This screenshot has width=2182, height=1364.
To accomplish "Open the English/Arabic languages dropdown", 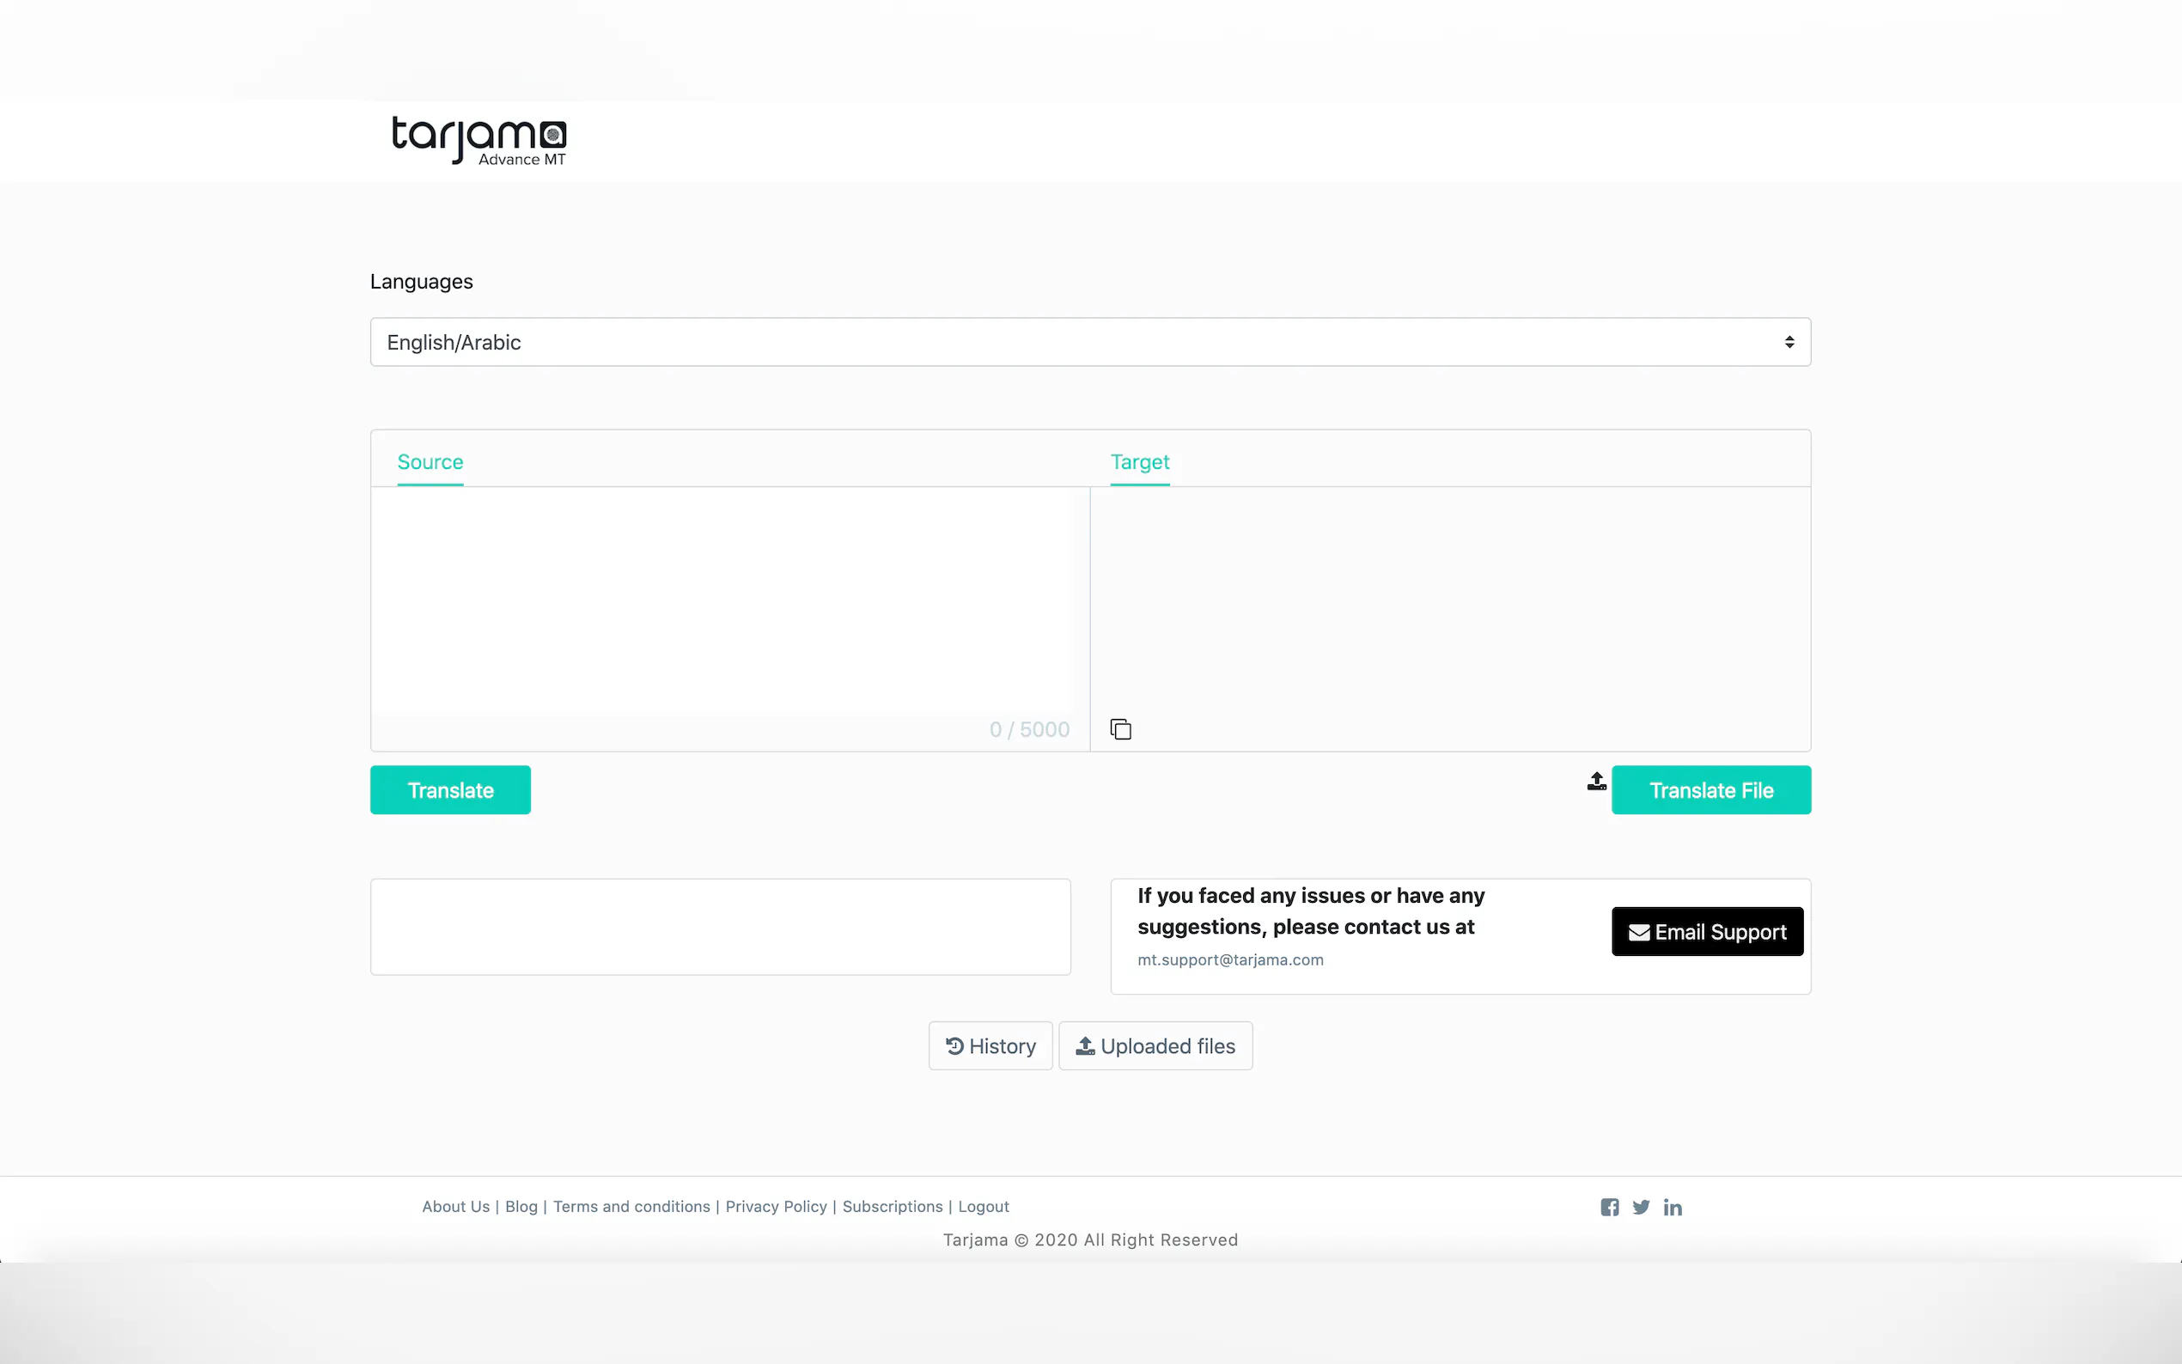I will point(1089,342).
